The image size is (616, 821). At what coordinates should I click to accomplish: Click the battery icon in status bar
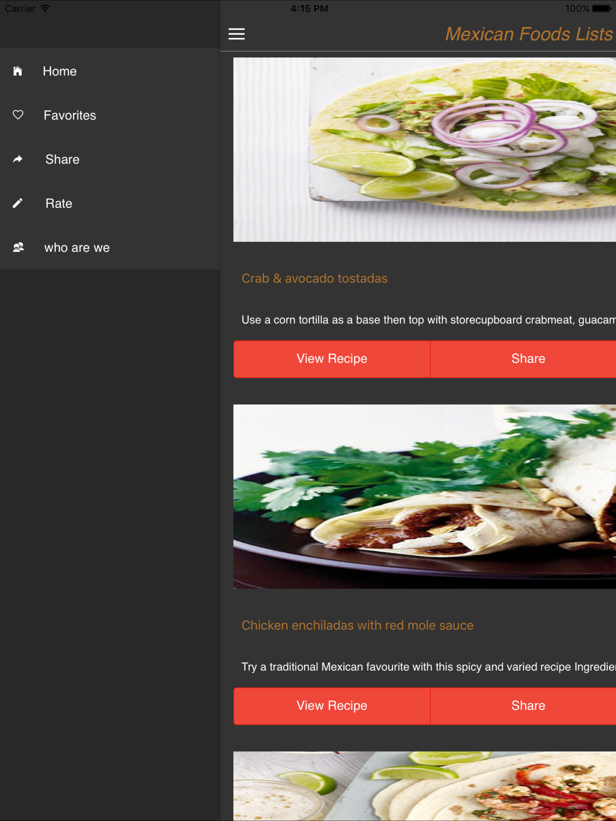(x=602, y=8)
